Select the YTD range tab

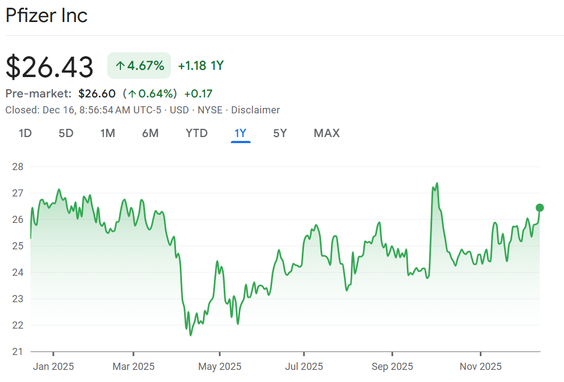click(196, 133)
